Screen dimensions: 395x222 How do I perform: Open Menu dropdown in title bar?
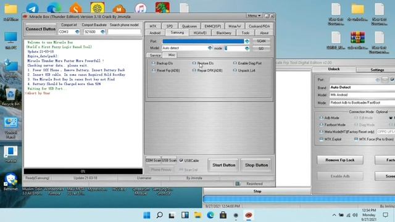[x=254, y=16]
